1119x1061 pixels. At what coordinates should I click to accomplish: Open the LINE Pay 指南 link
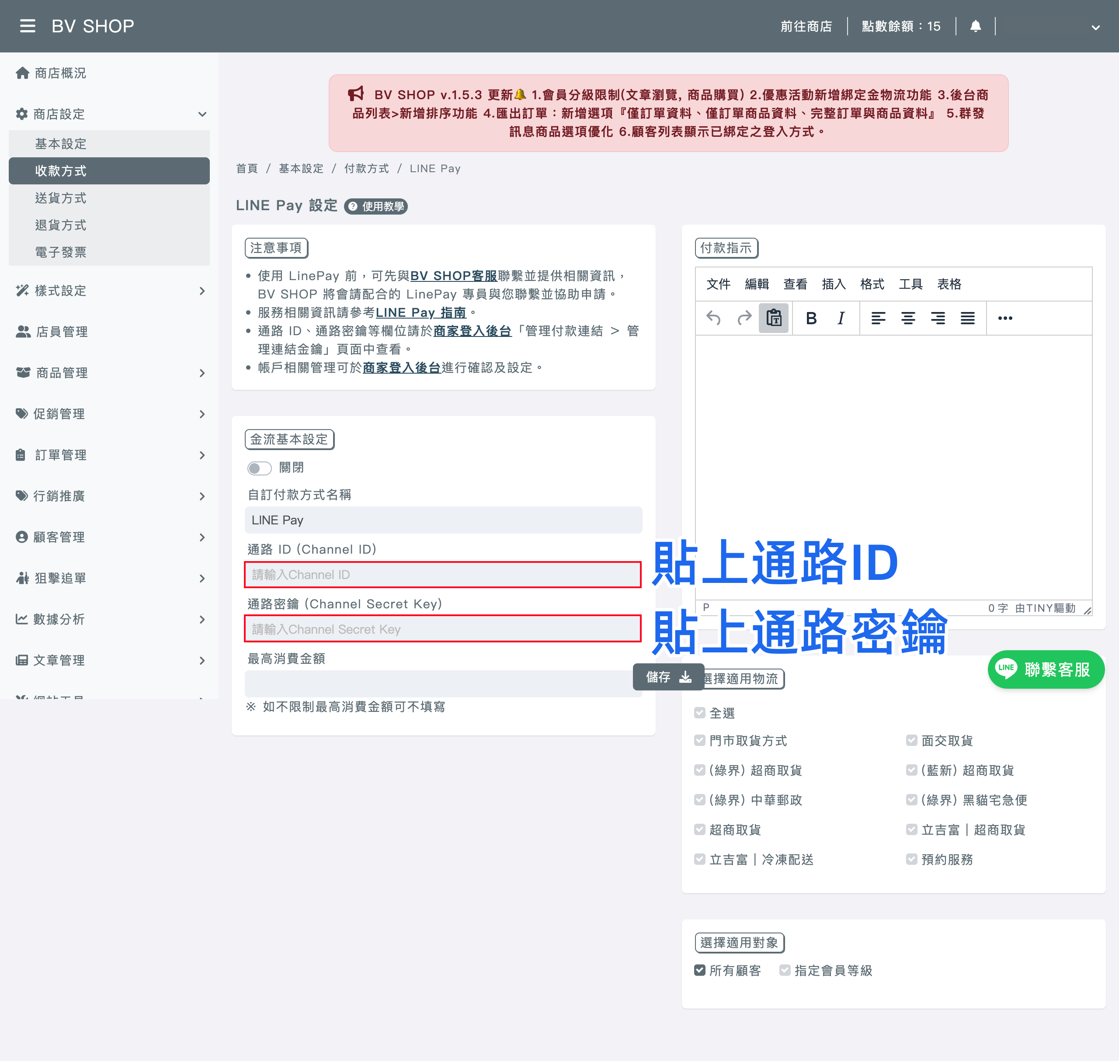point(421,312)
